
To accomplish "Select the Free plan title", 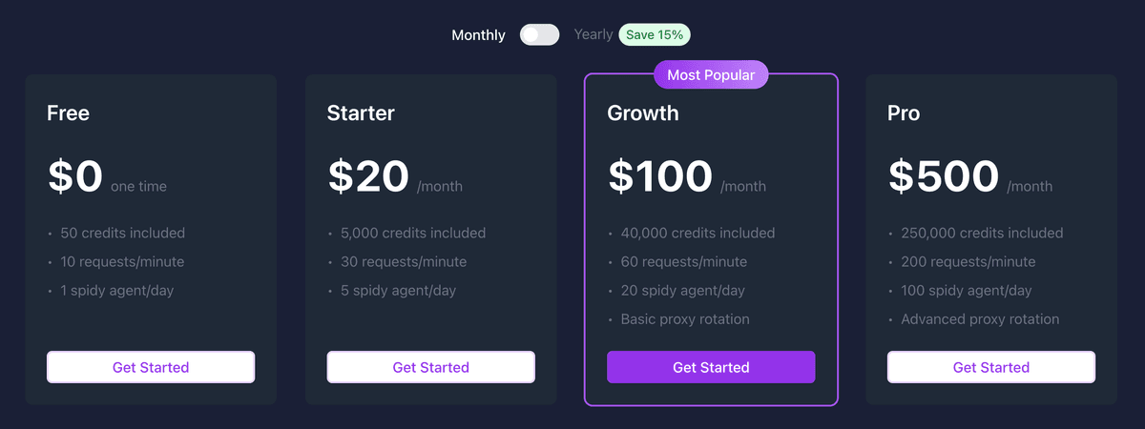I will pyautogui.click(x=69, y=113).
